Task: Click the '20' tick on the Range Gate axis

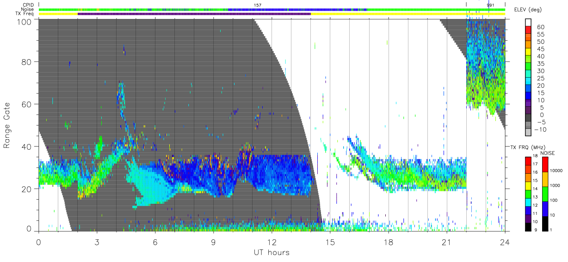Action: [x=27, y=189]
